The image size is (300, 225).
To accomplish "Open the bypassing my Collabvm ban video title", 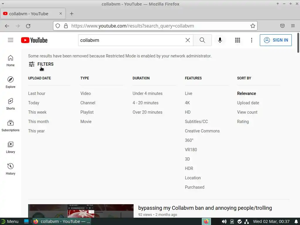I will (205, 208).
